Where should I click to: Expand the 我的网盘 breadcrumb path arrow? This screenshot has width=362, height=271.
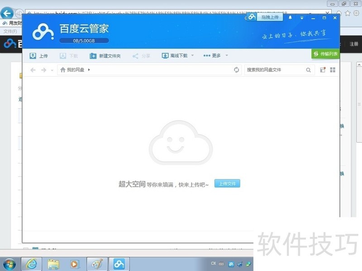click(x=89, y=70)
